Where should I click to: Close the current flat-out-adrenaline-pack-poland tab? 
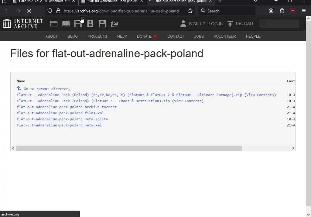point(210,1)
